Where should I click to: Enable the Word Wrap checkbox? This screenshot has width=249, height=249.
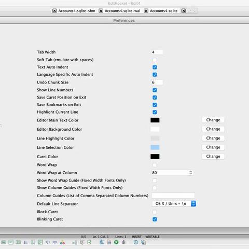tap(155, 165)
